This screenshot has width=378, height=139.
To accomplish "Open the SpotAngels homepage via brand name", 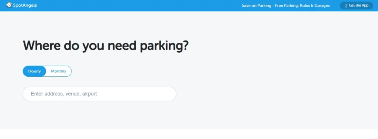I will click(x=25, y=5).
